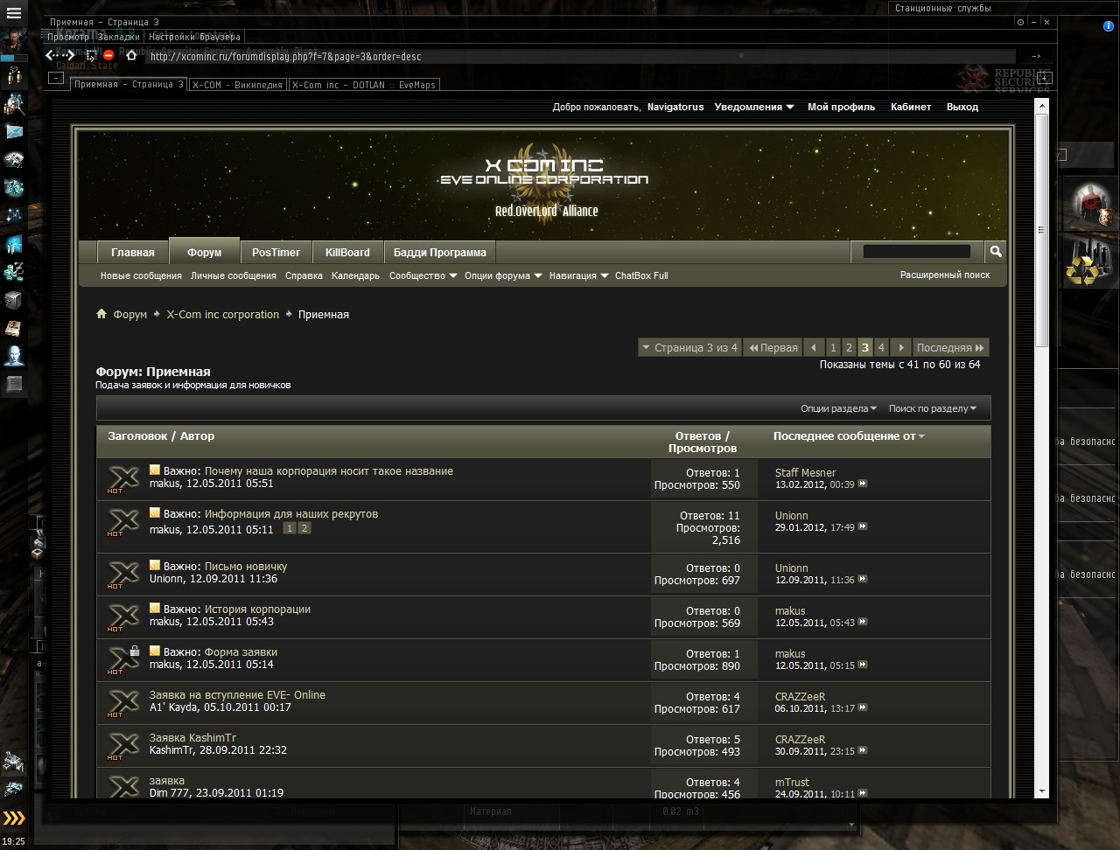This screenshot has height=850, width=1120.
Task: Open the Закладки browser menu
Action: coord(118,37)
